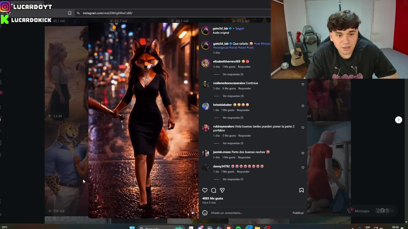Like the reel with the heart icon

[205, 190]
